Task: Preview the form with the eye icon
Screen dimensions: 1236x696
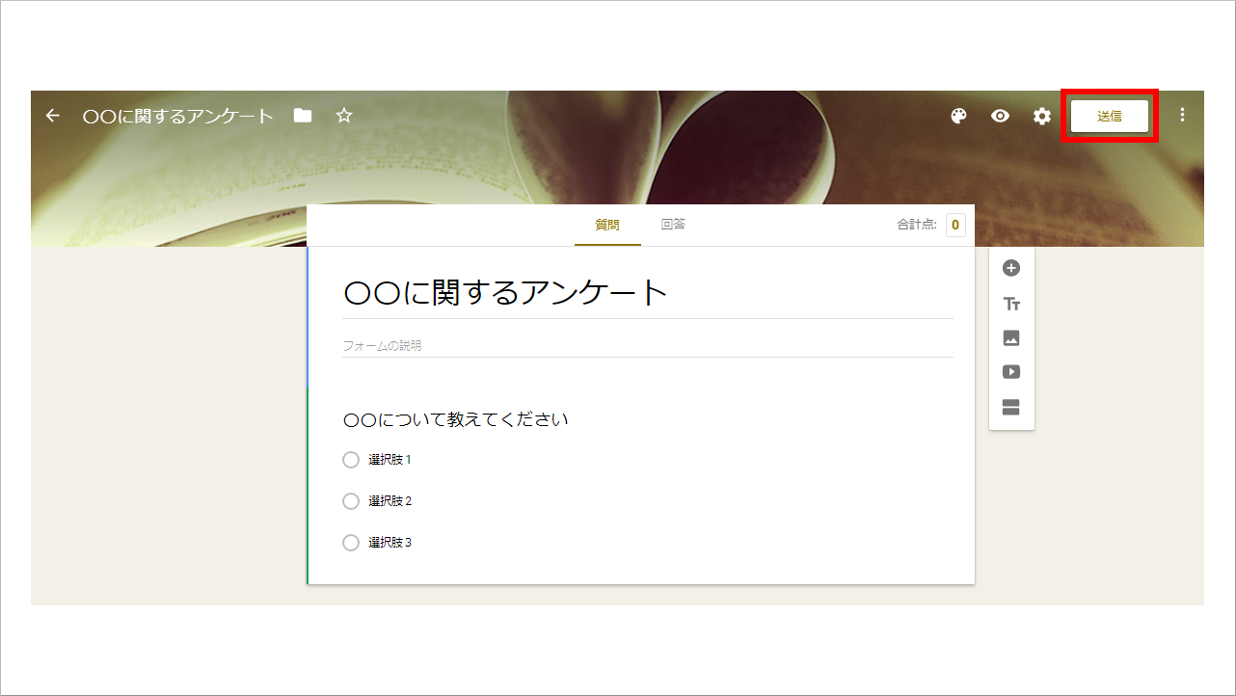Action: click(1000, 116)
